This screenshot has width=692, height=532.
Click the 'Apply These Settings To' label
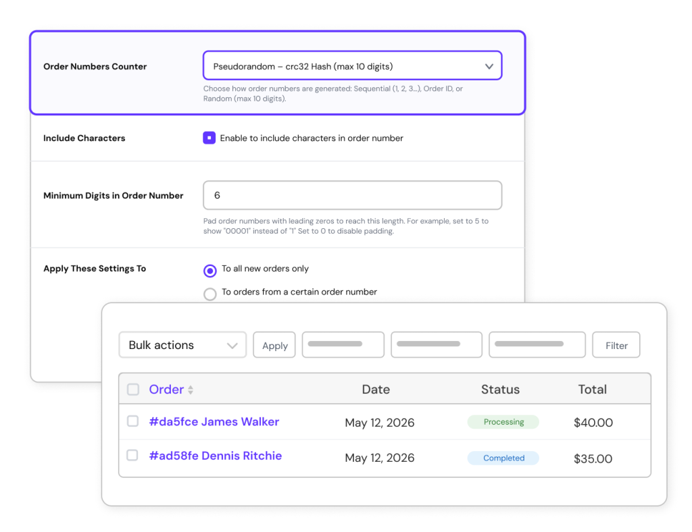tap(95, 269)
